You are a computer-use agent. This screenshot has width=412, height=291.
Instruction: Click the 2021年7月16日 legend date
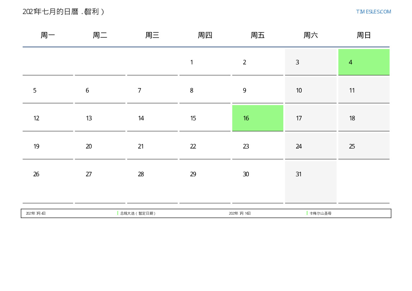click(x=240, y=214)
